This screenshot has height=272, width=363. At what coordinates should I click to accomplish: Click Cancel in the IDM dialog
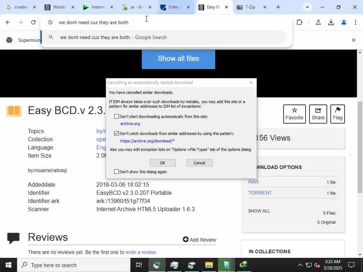pyautogui.click(x=199, y=163)
